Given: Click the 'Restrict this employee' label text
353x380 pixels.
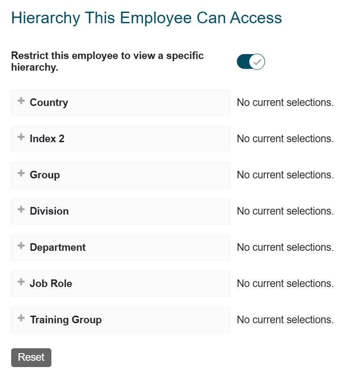Looking at the screenshot, I should (x=107, y=61).
